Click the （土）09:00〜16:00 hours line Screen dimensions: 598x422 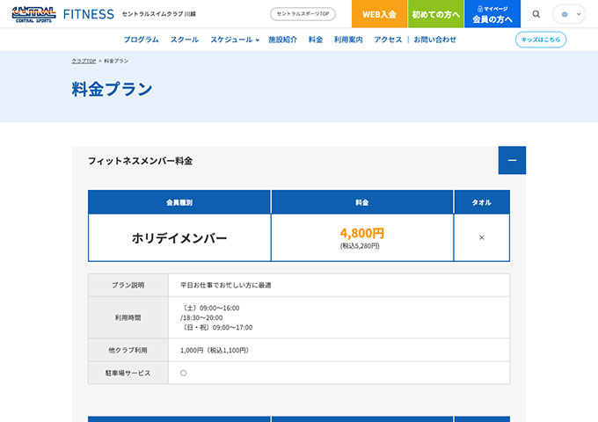pos(210,308)
